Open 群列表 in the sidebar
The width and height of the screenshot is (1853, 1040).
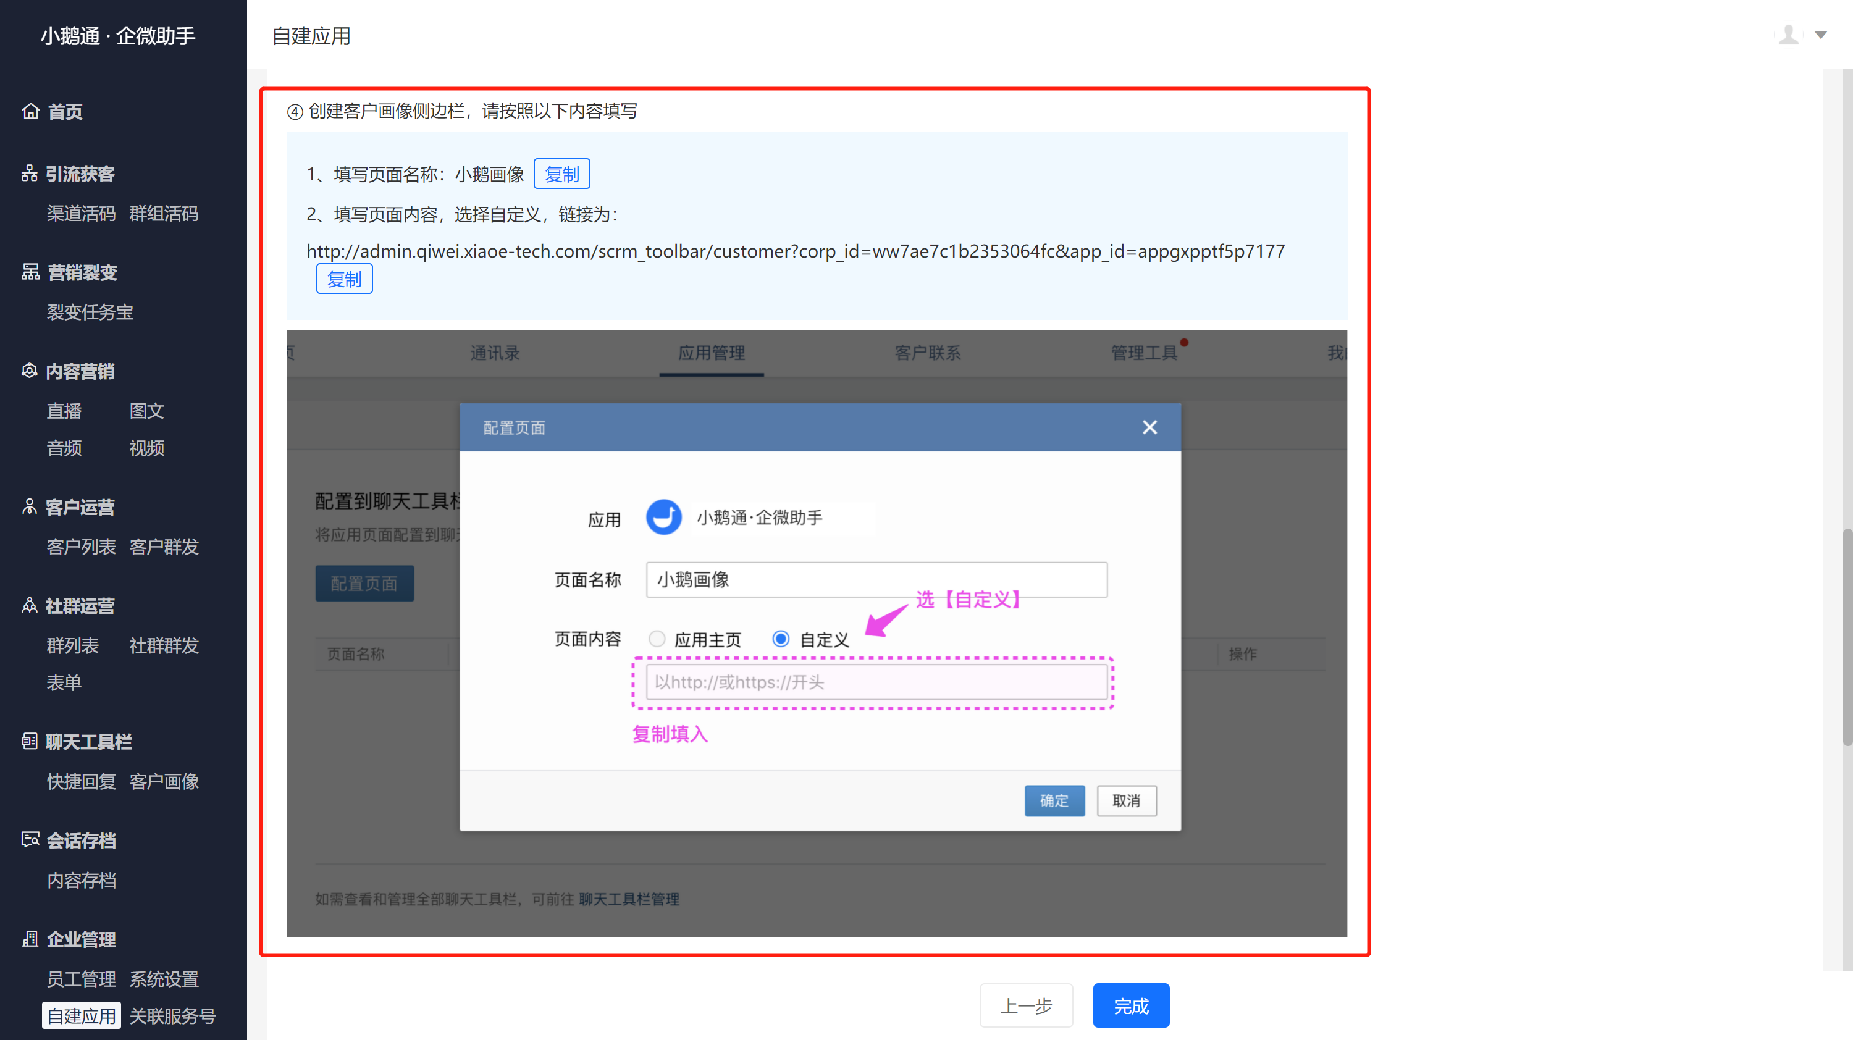click(73, 645)
